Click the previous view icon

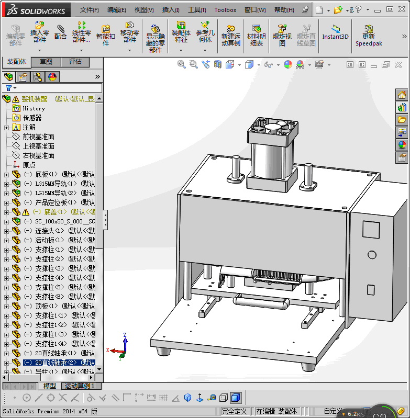click(x=205, y=64)
